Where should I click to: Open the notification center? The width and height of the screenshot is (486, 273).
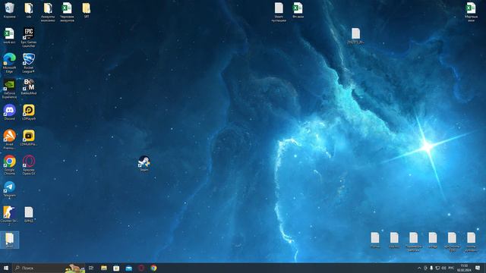click(x=478, y=268)
